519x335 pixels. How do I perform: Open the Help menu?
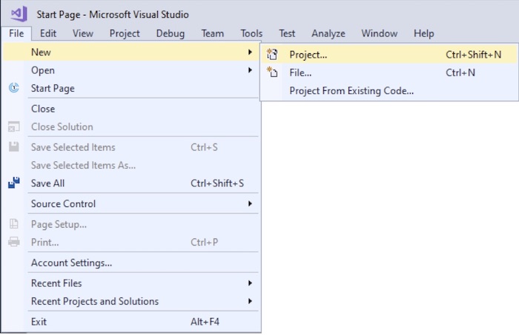[x=423, y=33]
